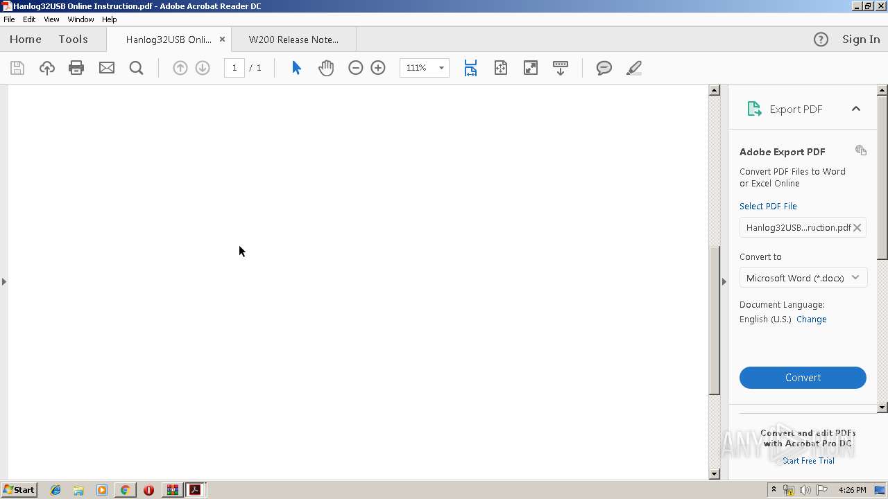The image size is (888, 499).
Task: Add a sticky note comment
Action: tap(604, 68)
